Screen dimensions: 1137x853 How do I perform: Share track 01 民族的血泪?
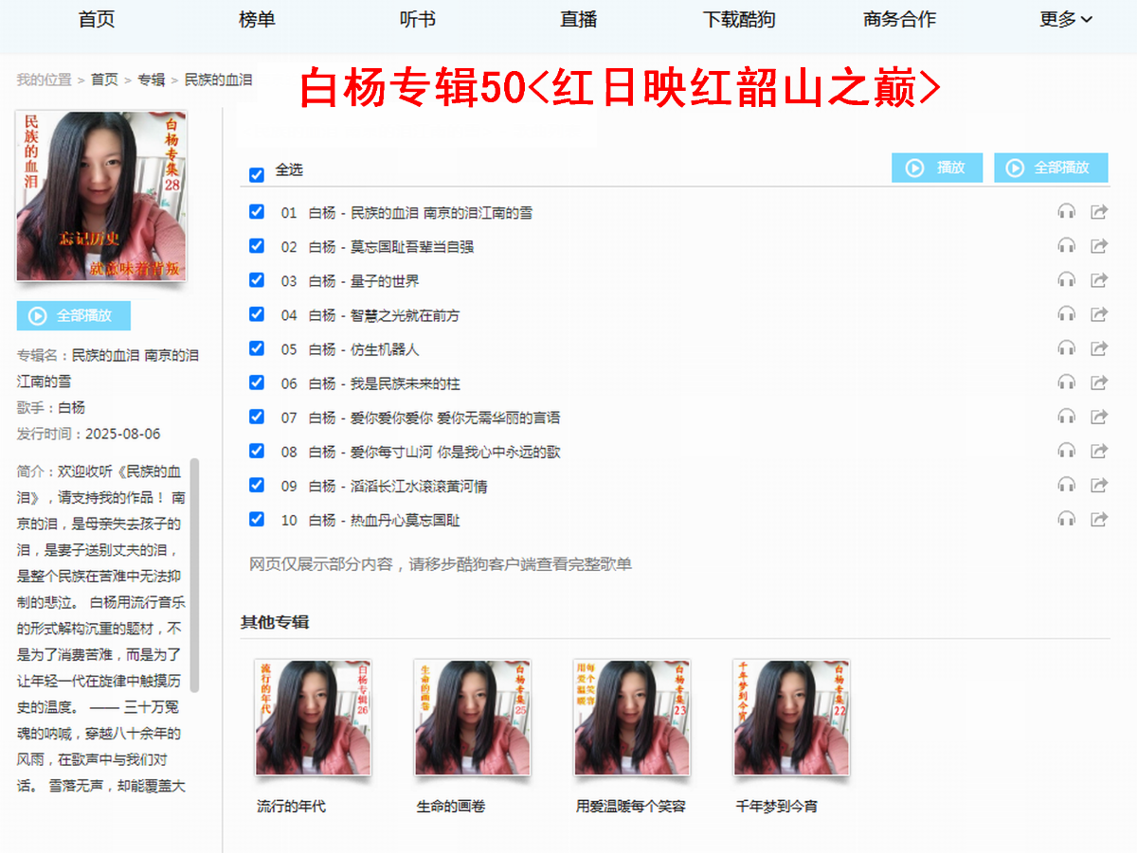point(1099,212)
